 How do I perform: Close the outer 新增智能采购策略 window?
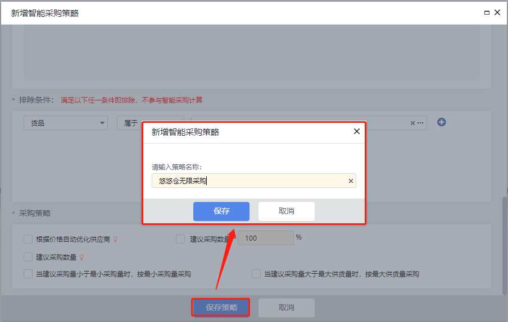(497, 12)
